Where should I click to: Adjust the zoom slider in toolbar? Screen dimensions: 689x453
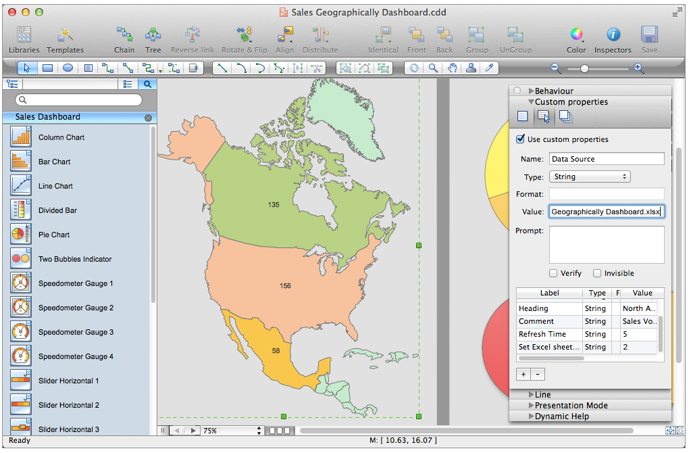tap(584, 68)
